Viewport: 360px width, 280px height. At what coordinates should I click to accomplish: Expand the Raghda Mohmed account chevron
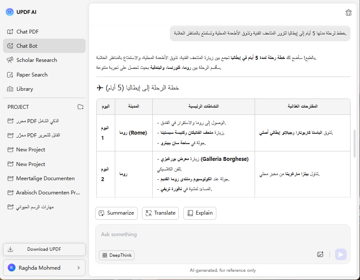[x=78, y=268]
